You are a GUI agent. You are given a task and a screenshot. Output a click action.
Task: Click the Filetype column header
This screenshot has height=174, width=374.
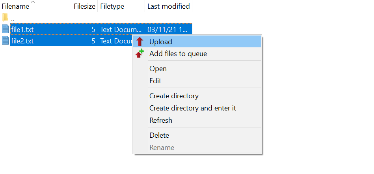(112, 6)
